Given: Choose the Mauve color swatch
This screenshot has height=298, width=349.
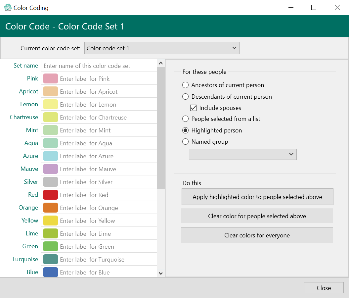Looking at the screenshot, I should pos(50,169).
